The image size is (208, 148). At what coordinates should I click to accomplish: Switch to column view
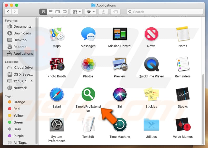(x=58, y=12)
